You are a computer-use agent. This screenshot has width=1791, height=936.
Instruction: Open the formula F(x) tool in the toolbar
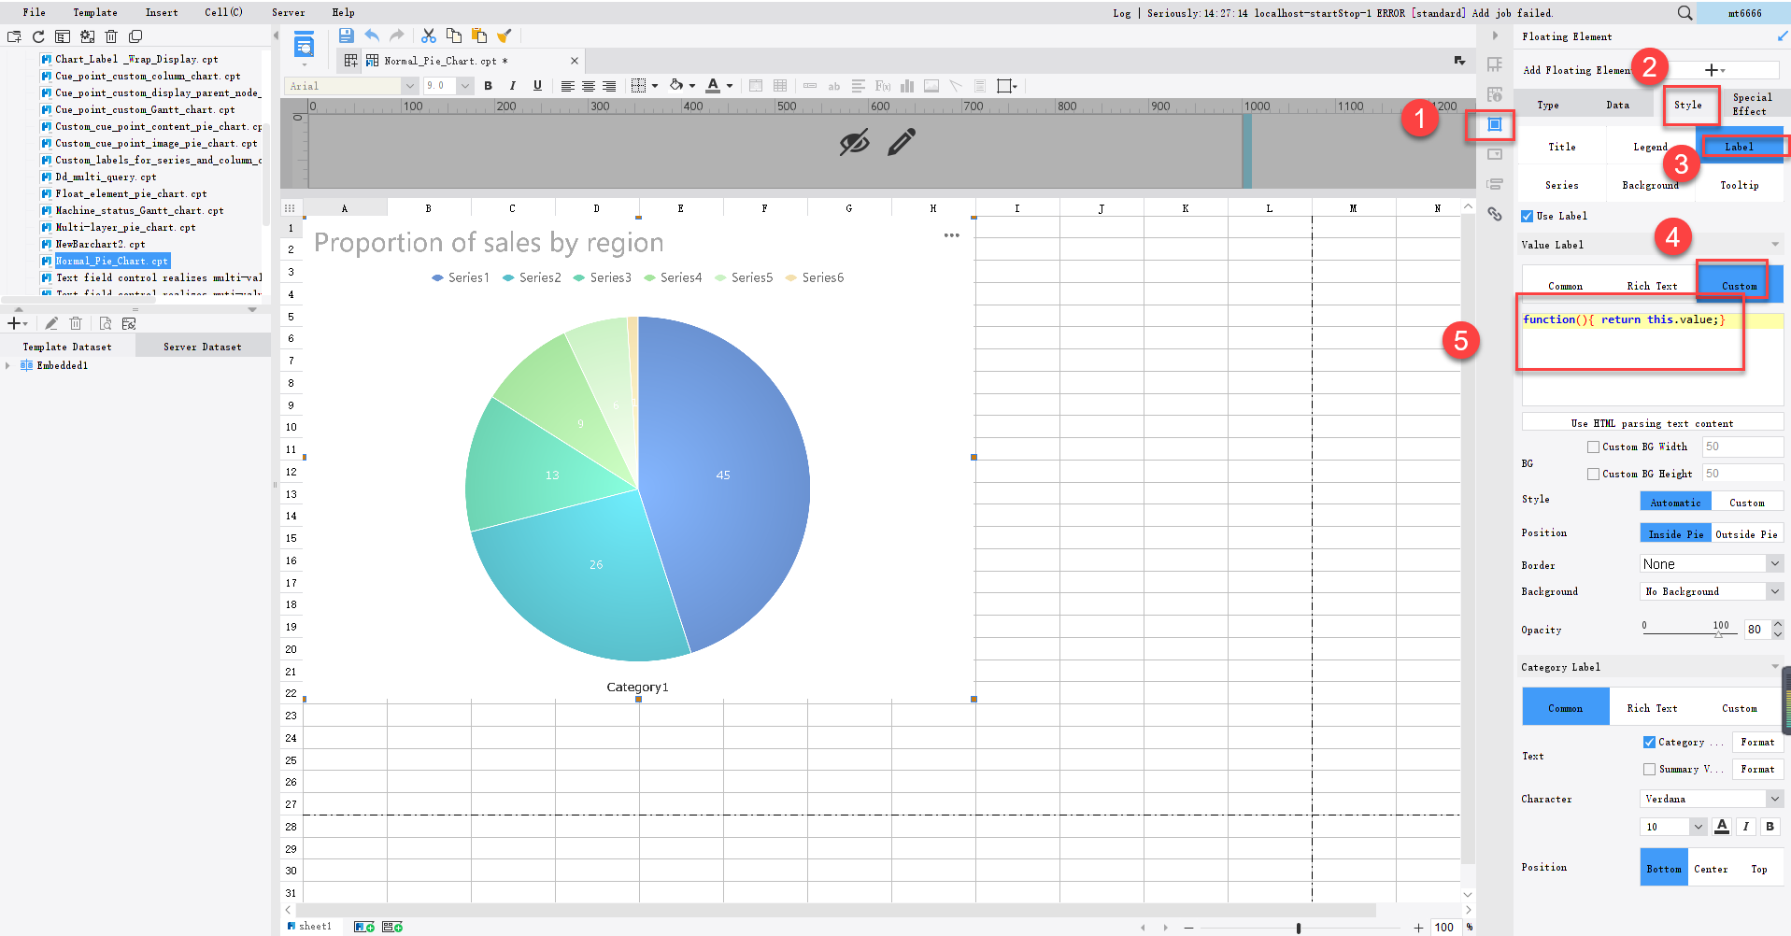(882, 85)
